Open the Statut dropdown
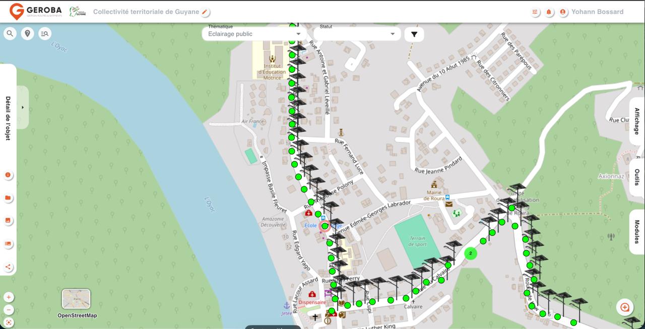645x329 pixels. (x=357, y=34)
